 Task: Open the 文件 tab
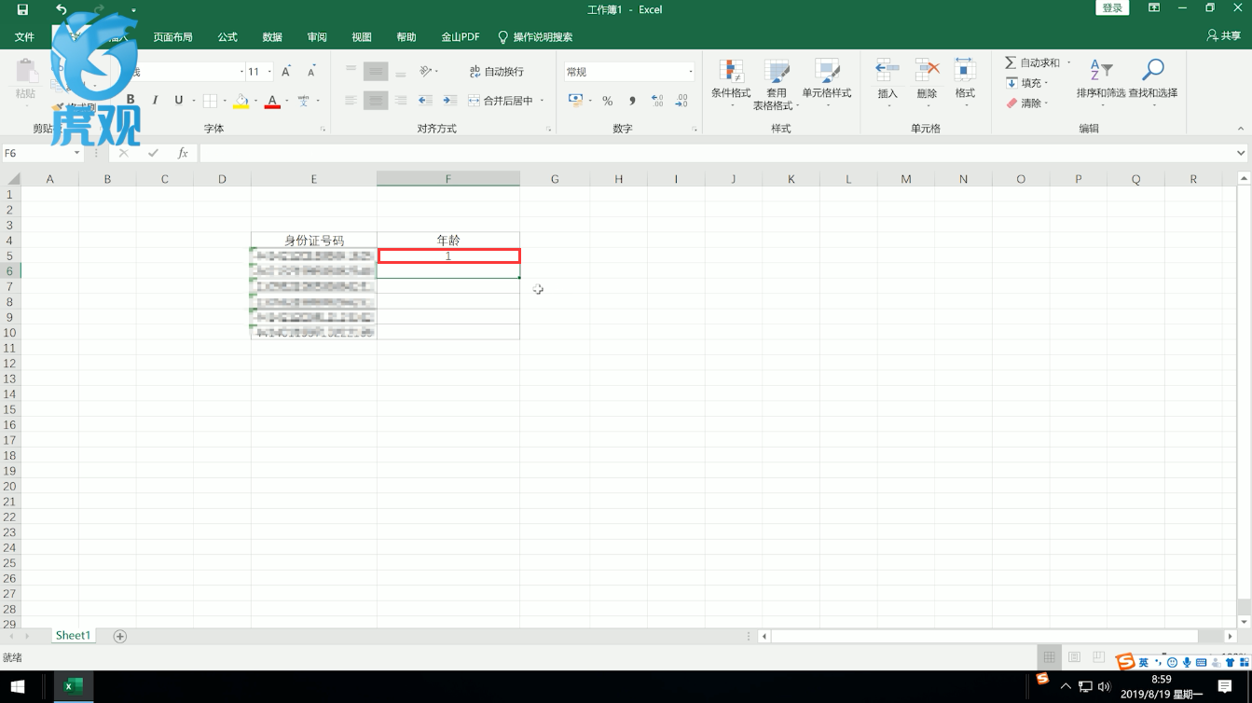point(25,37)
